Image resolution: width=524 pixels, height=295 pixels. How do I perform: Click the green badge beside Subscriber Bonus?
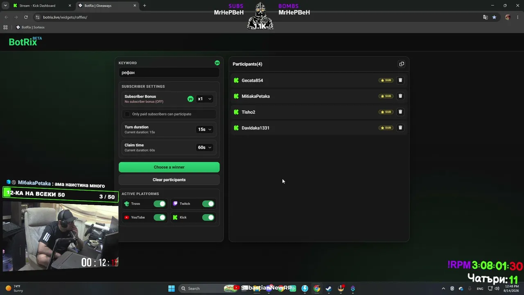coord(190,99)
